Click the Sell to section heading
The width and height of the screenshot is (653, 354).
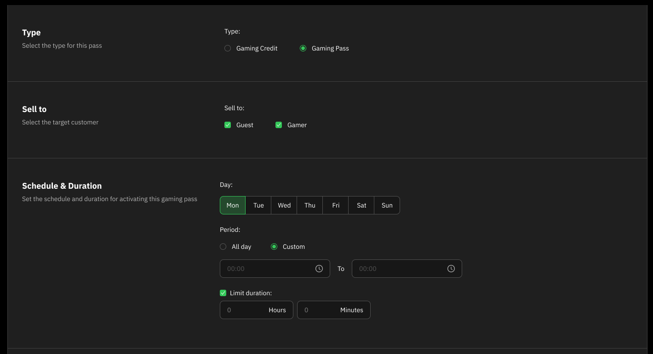click(x=34, y=109)
